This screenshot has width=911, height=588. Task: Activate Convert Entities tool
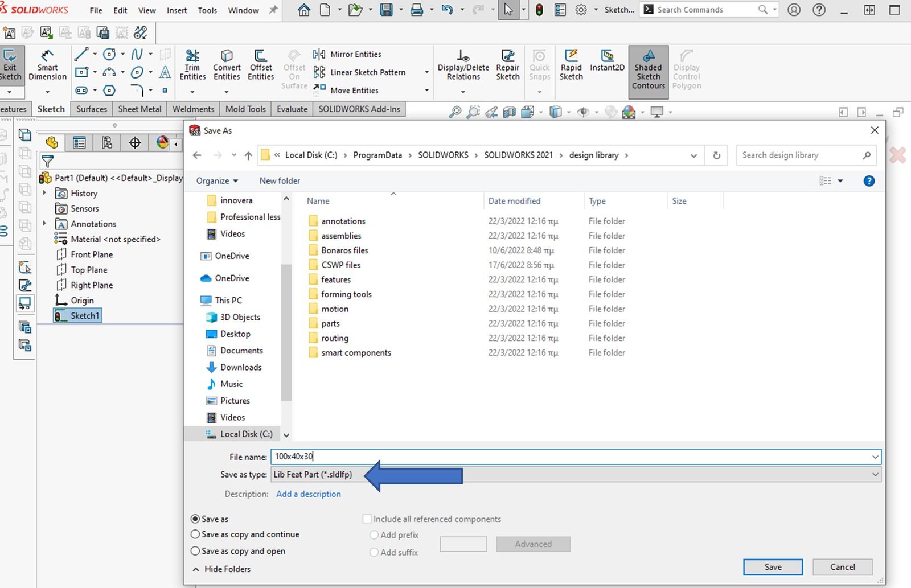point(227,64)
